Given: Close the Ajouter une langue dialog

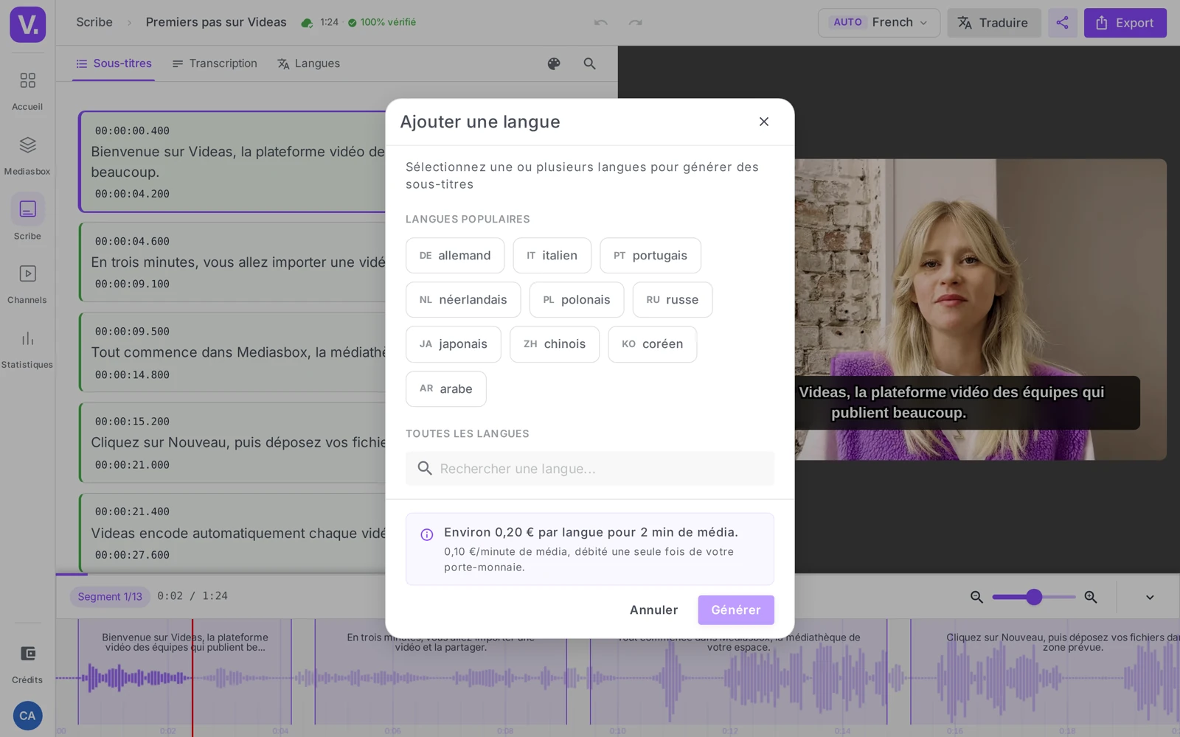Looking at the screenshot, I should [764, 122].
